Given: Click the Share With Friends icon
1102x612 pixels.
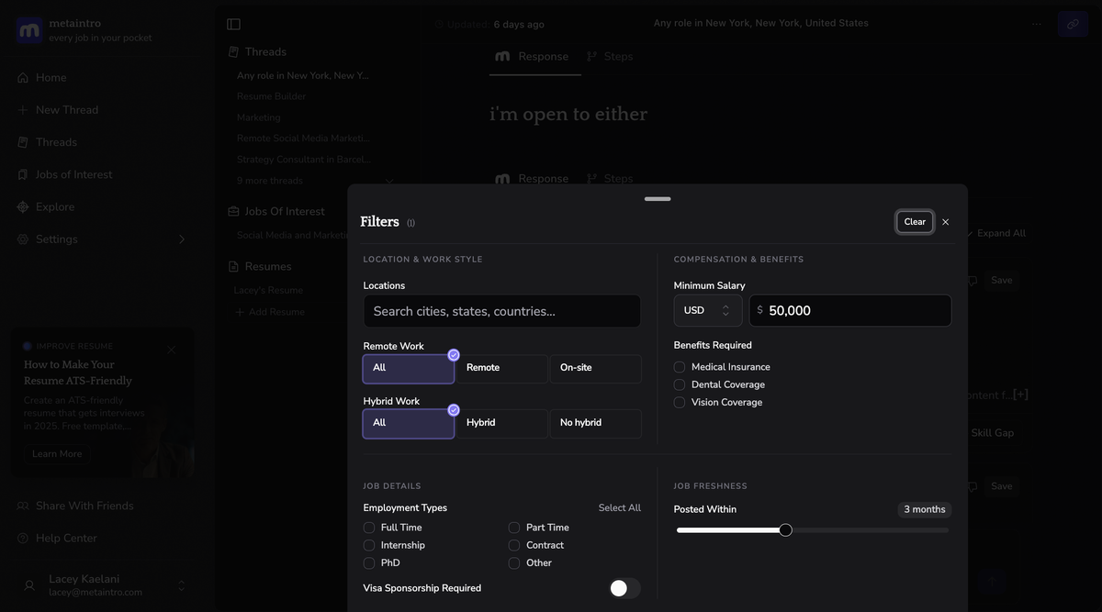Looking at the screenshot, I should point(23,506).
